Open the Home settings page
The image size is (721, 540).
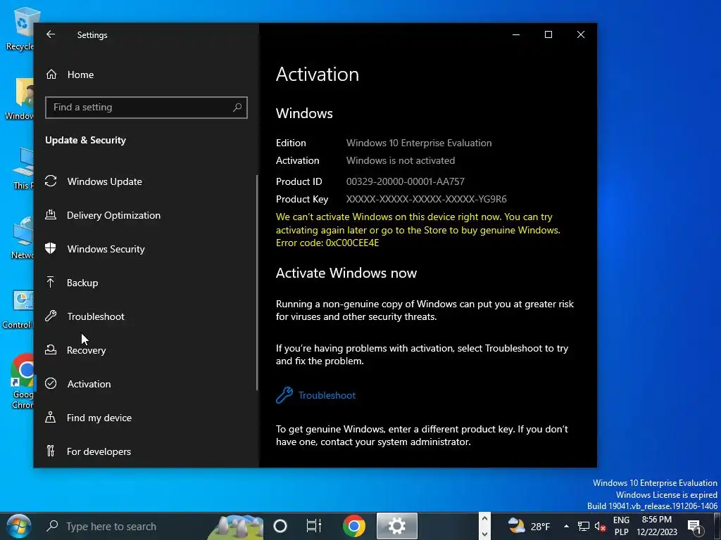click(80, 75)
